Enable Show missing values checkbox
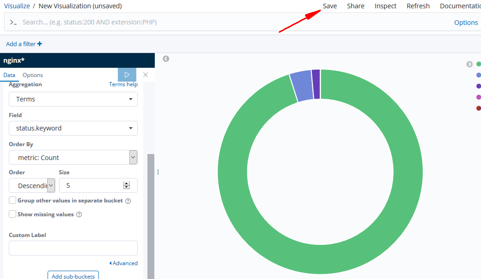481x279 pixels. tap(12, 214)
